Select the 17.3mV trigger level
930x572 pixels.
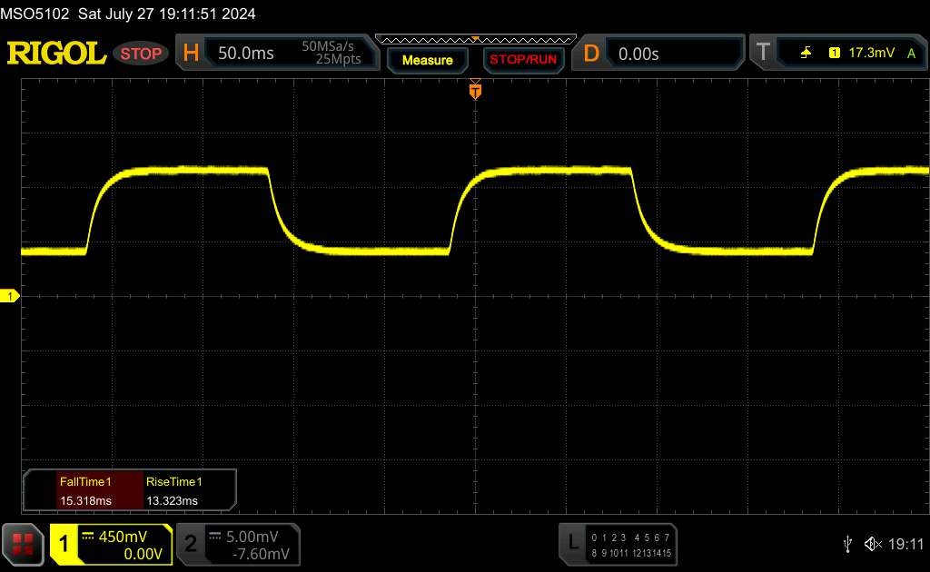(x=871, y=53)
